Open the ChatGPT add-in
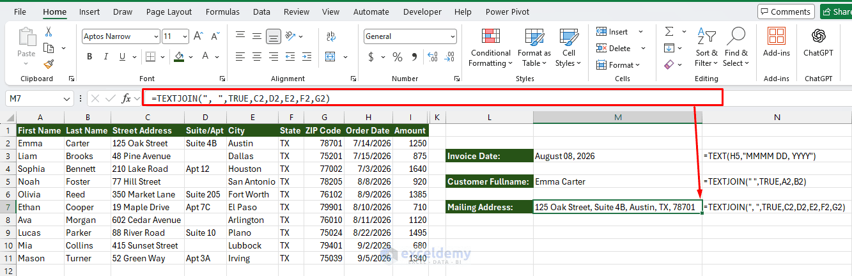This screenshot has width=852, height=276. pos(818,42)
